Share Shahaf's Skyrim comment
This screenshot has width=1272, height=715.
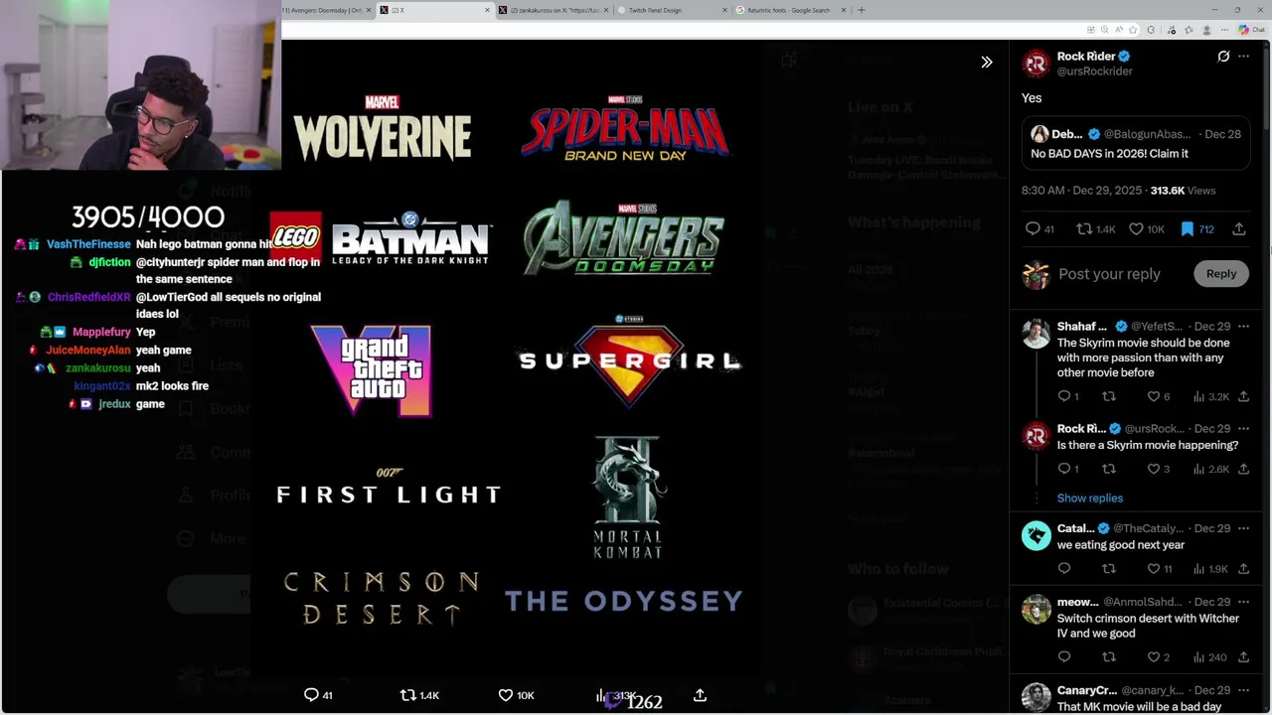[x=1243, y=396]
